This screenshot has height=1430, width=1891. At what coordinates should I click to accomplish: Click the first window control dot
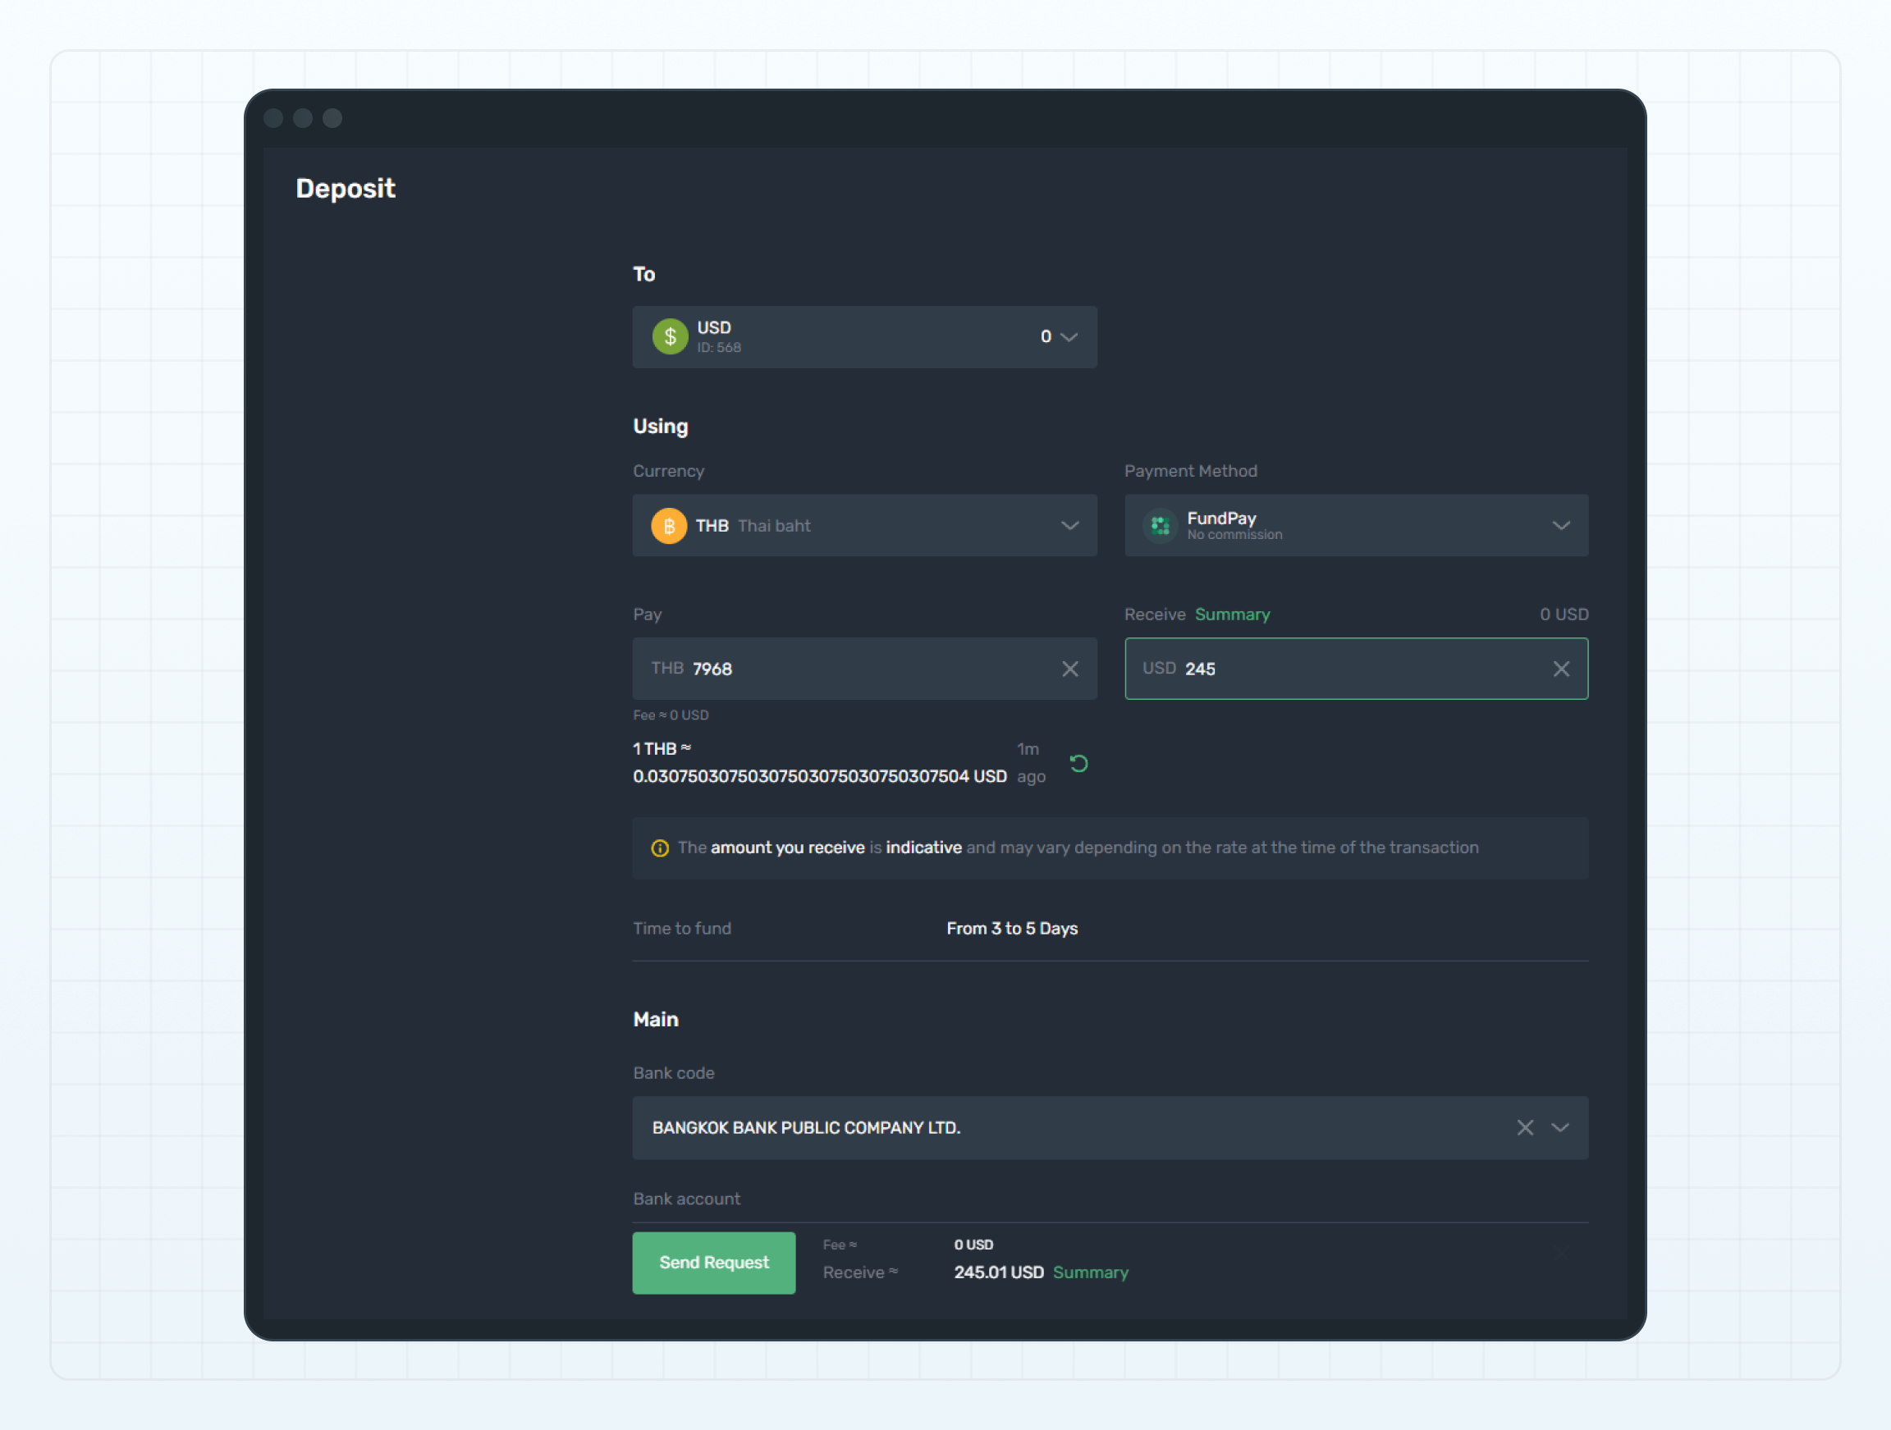[x=273, y=118]
